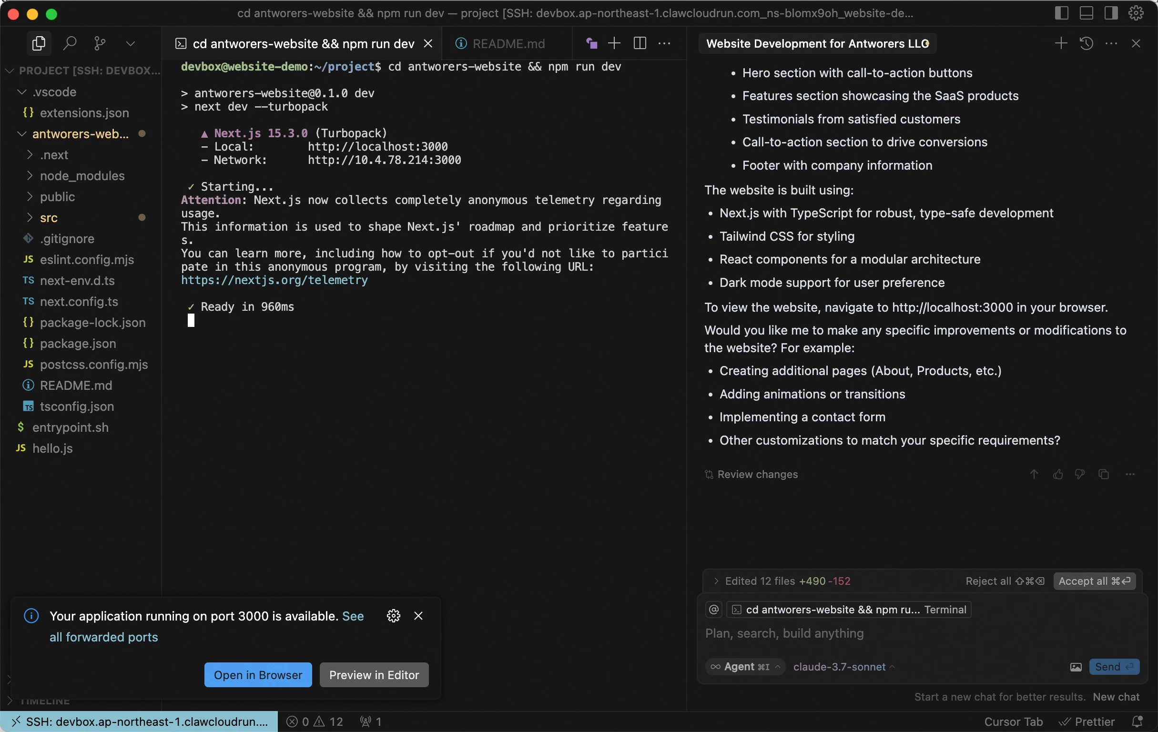Click New chat link

pos(1116,697)
